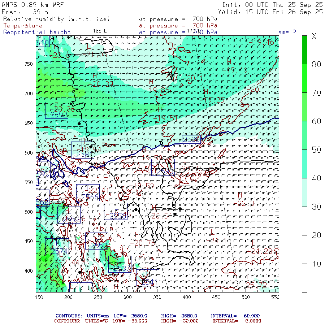Pick the light green 60–70 colorbar segment
Image resolution: width=325 pixels, height=325 pixels.
[304, 107]
